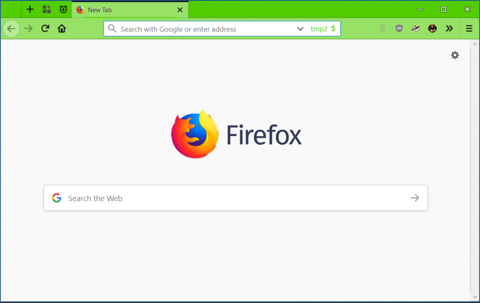Screen dimensions: 480x303
Task: Go to the home page
Action: 62,29
